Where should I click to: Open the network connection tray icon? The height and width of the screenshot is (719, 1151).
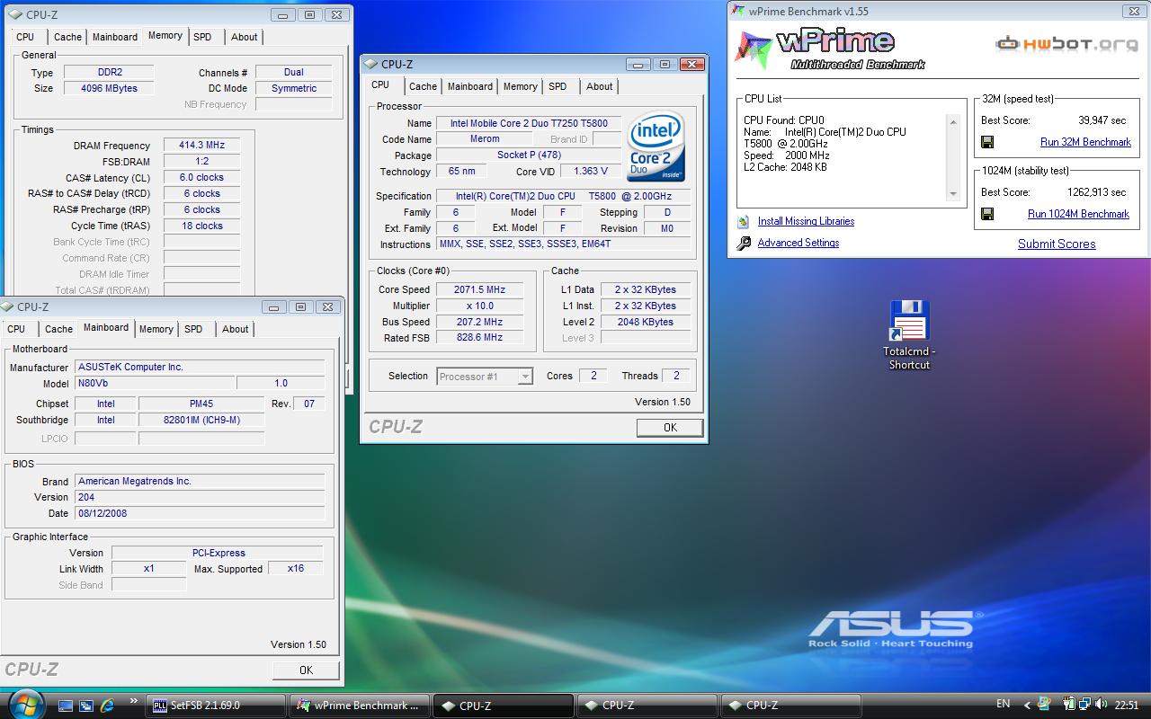tap(1086, 705)
